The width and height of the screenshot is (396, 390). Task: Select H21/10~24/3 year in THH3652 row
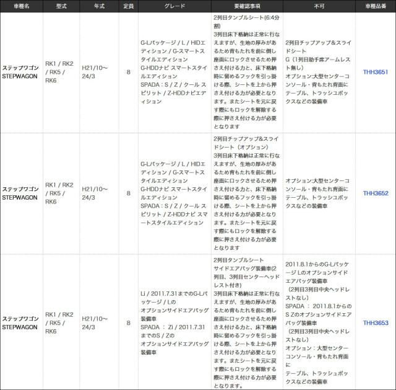95,193
